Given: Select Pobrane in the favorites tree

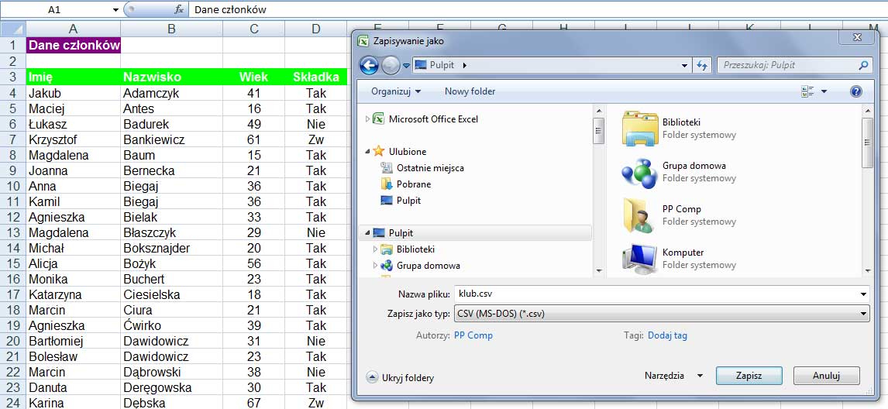Looking at the screenshot, I should point(413,184).
